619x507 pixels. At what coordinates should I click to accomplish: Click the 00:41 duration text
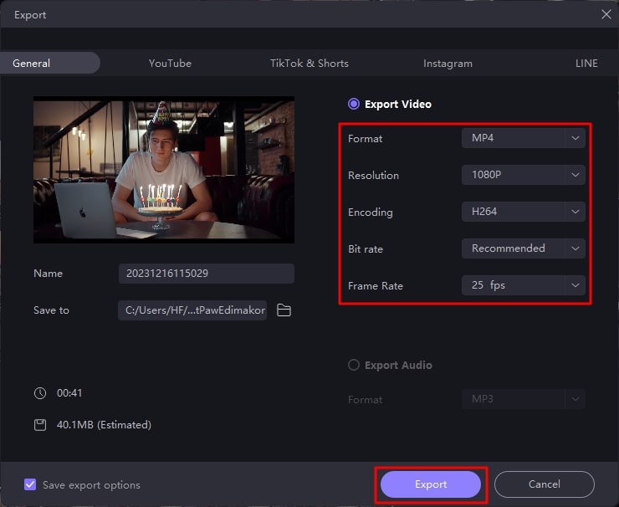(69, 393)
